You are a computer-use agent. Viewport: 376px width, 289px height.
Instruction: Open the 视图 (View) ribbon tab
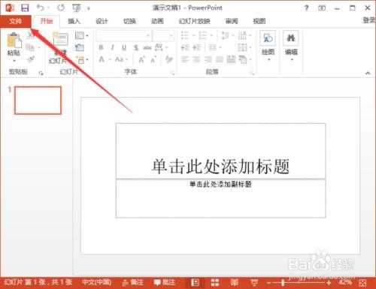259,21
